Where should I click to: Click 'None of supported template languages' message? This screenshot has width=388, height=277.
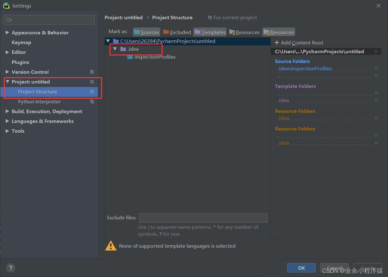pos(177,246)
